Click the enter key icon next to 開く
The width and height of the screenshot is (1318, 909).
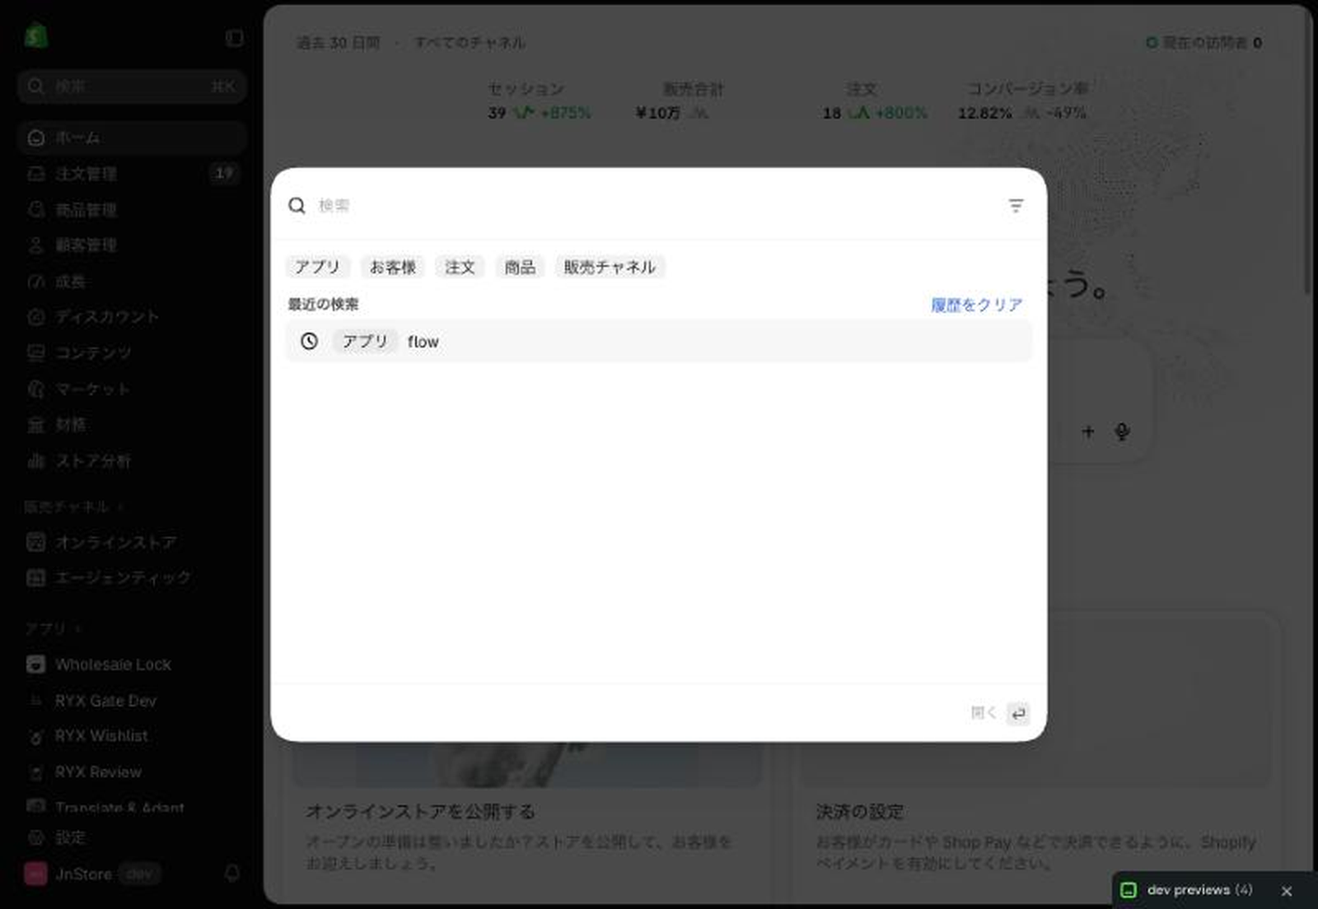[1018, 713]
